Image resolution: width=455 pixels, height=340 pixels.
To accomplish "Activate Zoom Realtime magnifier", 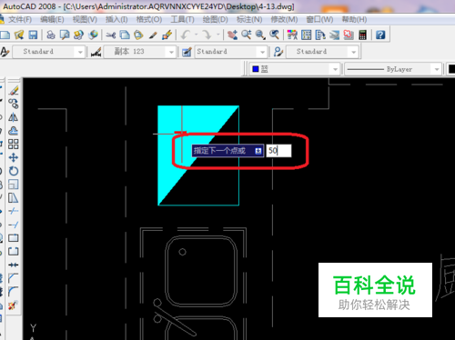I will pyautogui.click(x=247, y=35).
